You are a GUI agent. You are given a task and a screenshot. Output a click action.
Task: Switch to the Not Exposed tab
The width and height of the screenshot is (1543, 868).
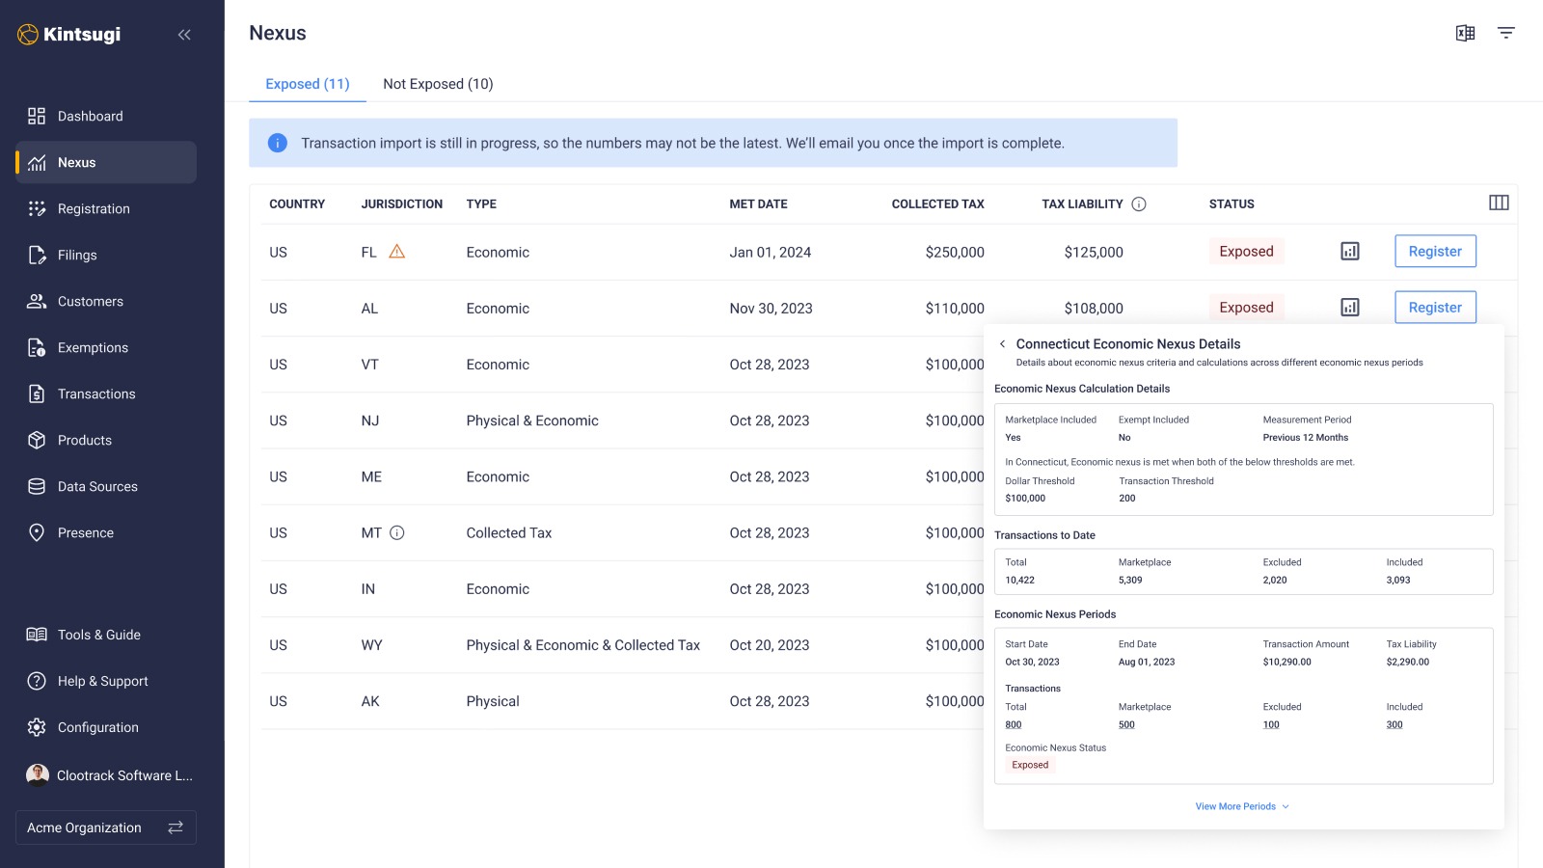coord(438,84)
